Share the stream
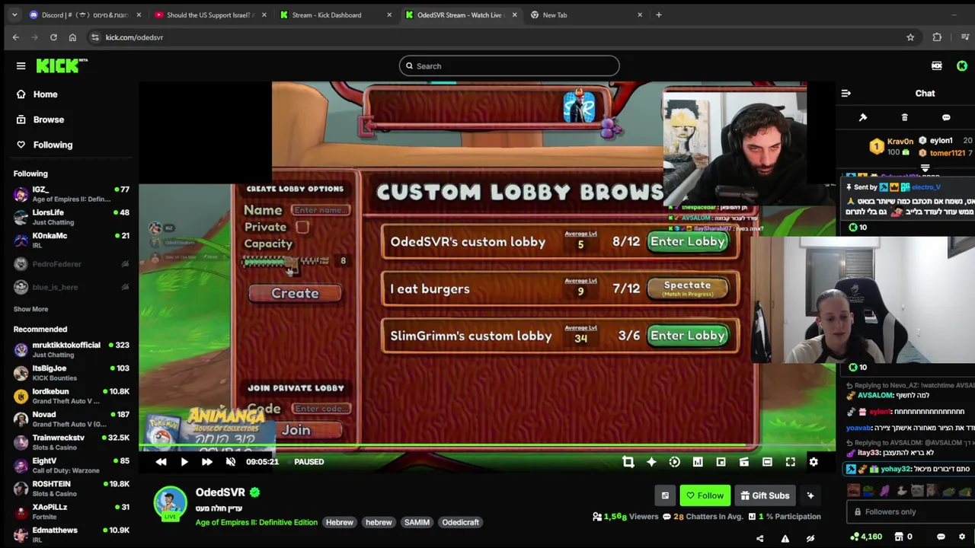The width and height of the screenshot is (975, 548). (759, 538)
